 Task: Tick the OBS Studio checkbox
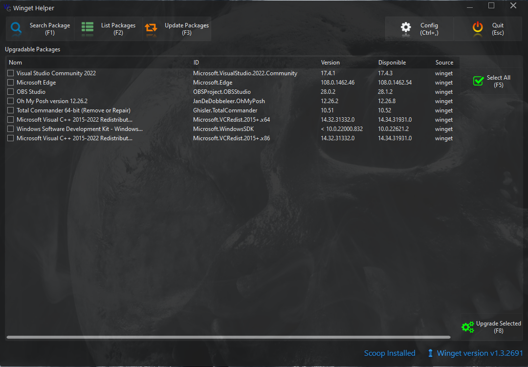pos(10,91)
